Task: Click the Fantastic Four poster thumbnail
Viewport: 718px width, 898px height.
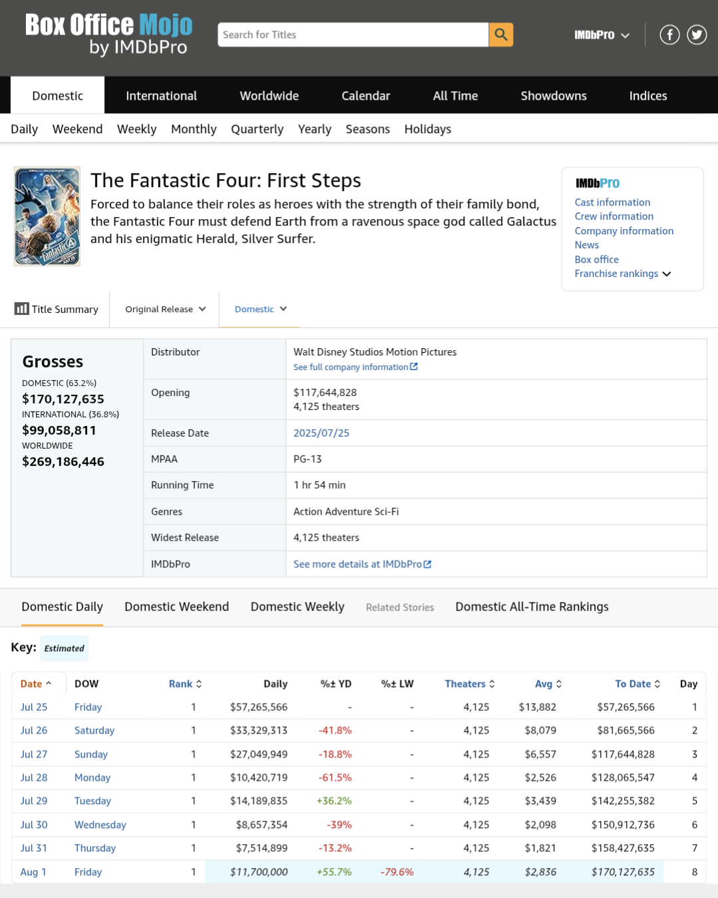Action: [47, 216]
